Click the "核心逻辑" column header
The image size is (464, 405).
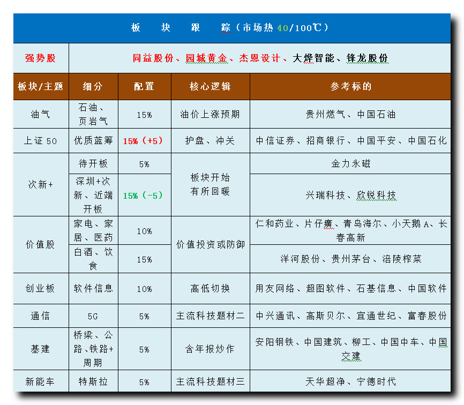[x=211, y=86]
